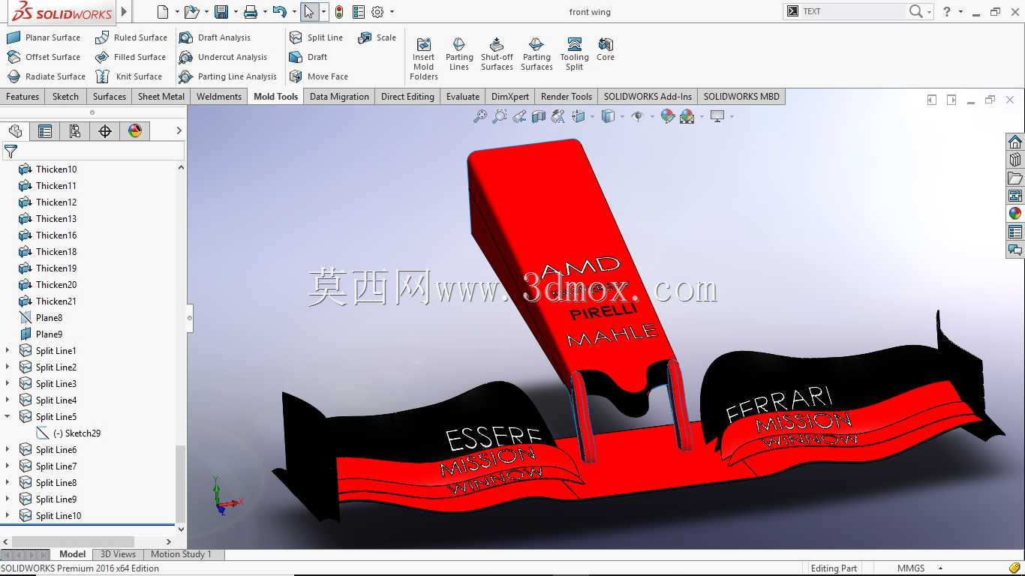Expand the feature manager panel arrow
The height and width of the screenshot is (576, 1025).
[x=179, y=131]
